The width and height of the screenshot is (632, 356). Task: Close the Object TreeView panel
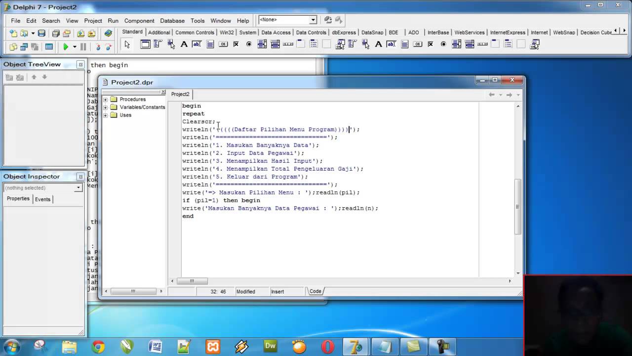tap(80, 65)
